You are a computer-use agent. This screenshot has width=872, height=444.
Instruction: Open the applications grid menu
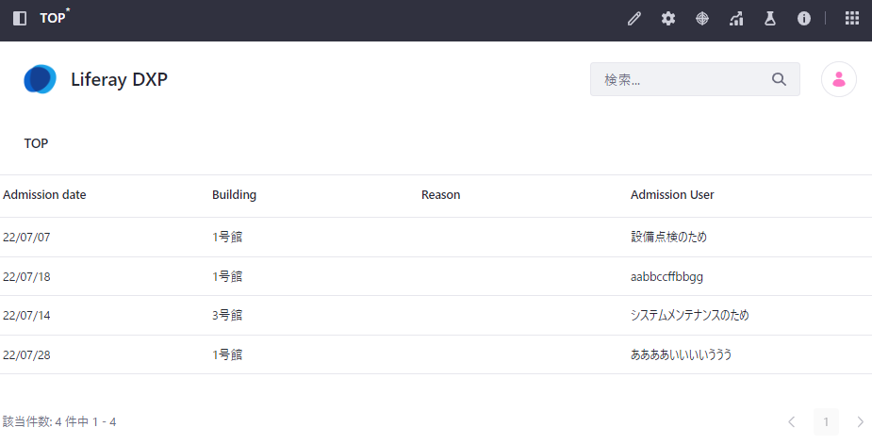coord(851,19)
